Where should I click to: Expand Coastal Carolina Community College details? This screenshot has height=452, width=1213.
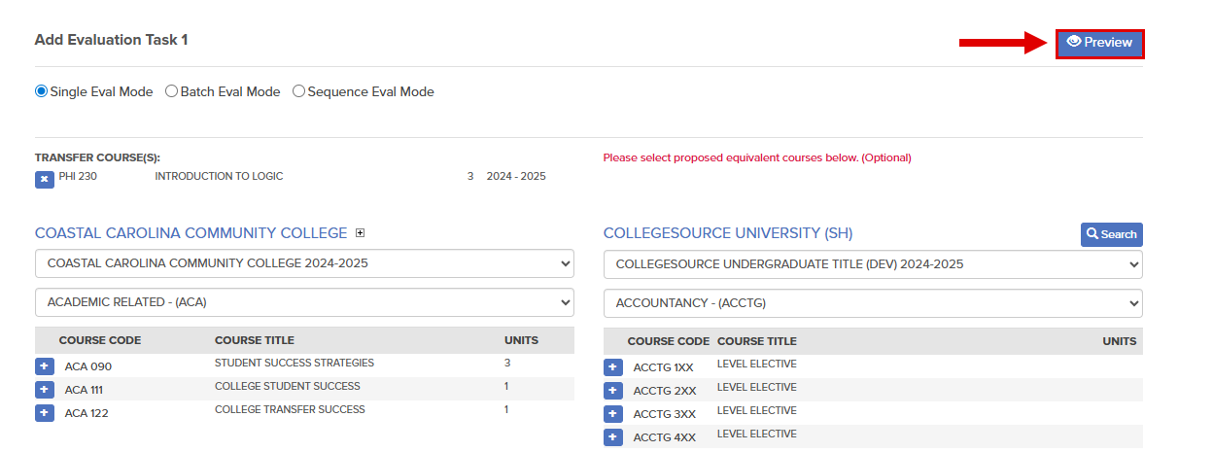360,233
